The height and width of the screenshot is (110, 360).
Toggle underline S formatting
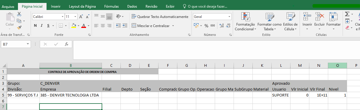pos(48,26)
